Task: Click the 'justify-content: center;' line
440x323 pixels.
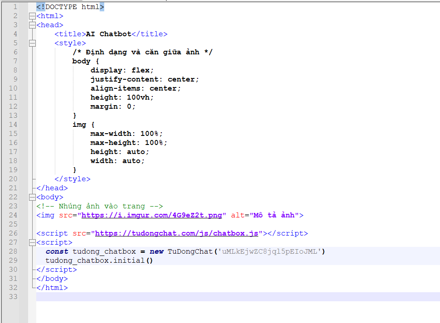Action: [145, 79]
